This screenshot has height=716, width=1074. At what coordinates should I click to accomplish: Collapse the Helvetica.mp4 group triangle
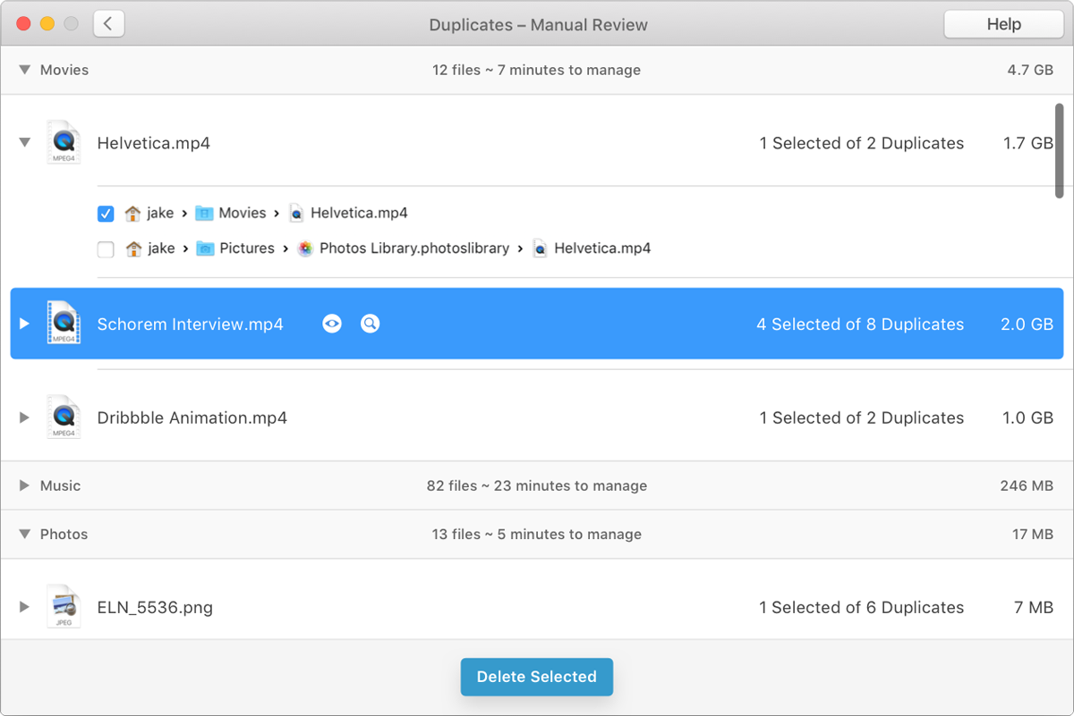tap(25, 142)
